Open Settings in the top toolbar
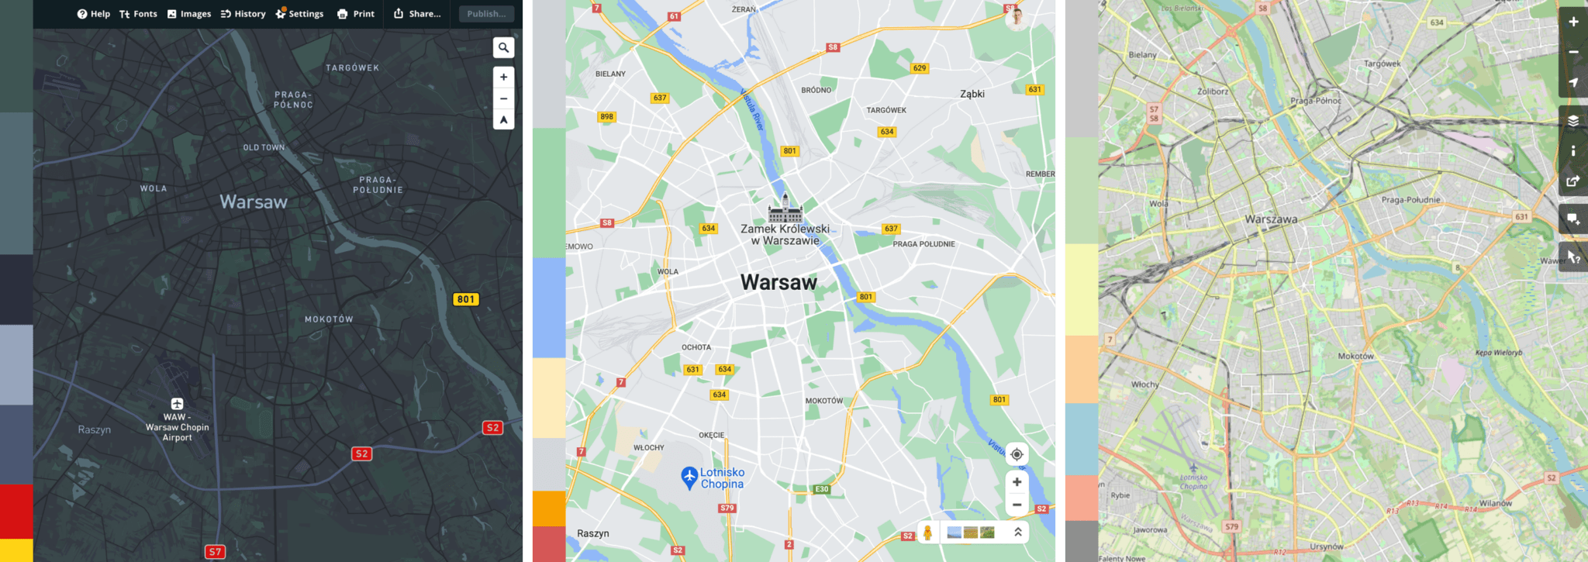Viewport: 1588px width, 562px height. pos(299,14)
